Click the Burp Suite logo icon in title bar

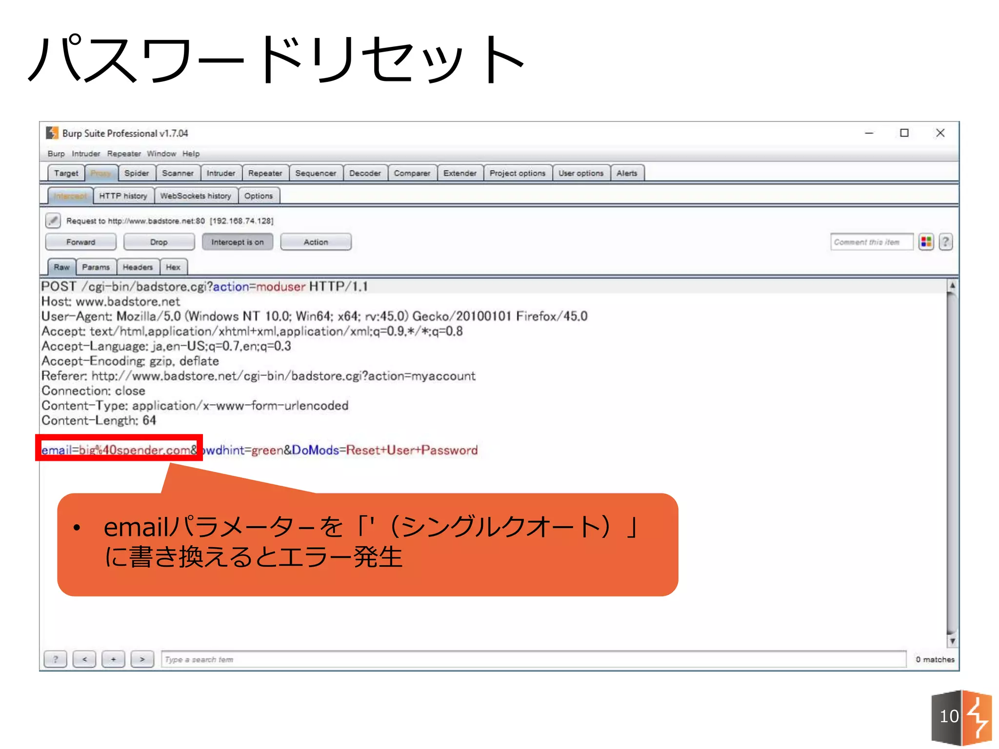(52, 133)
